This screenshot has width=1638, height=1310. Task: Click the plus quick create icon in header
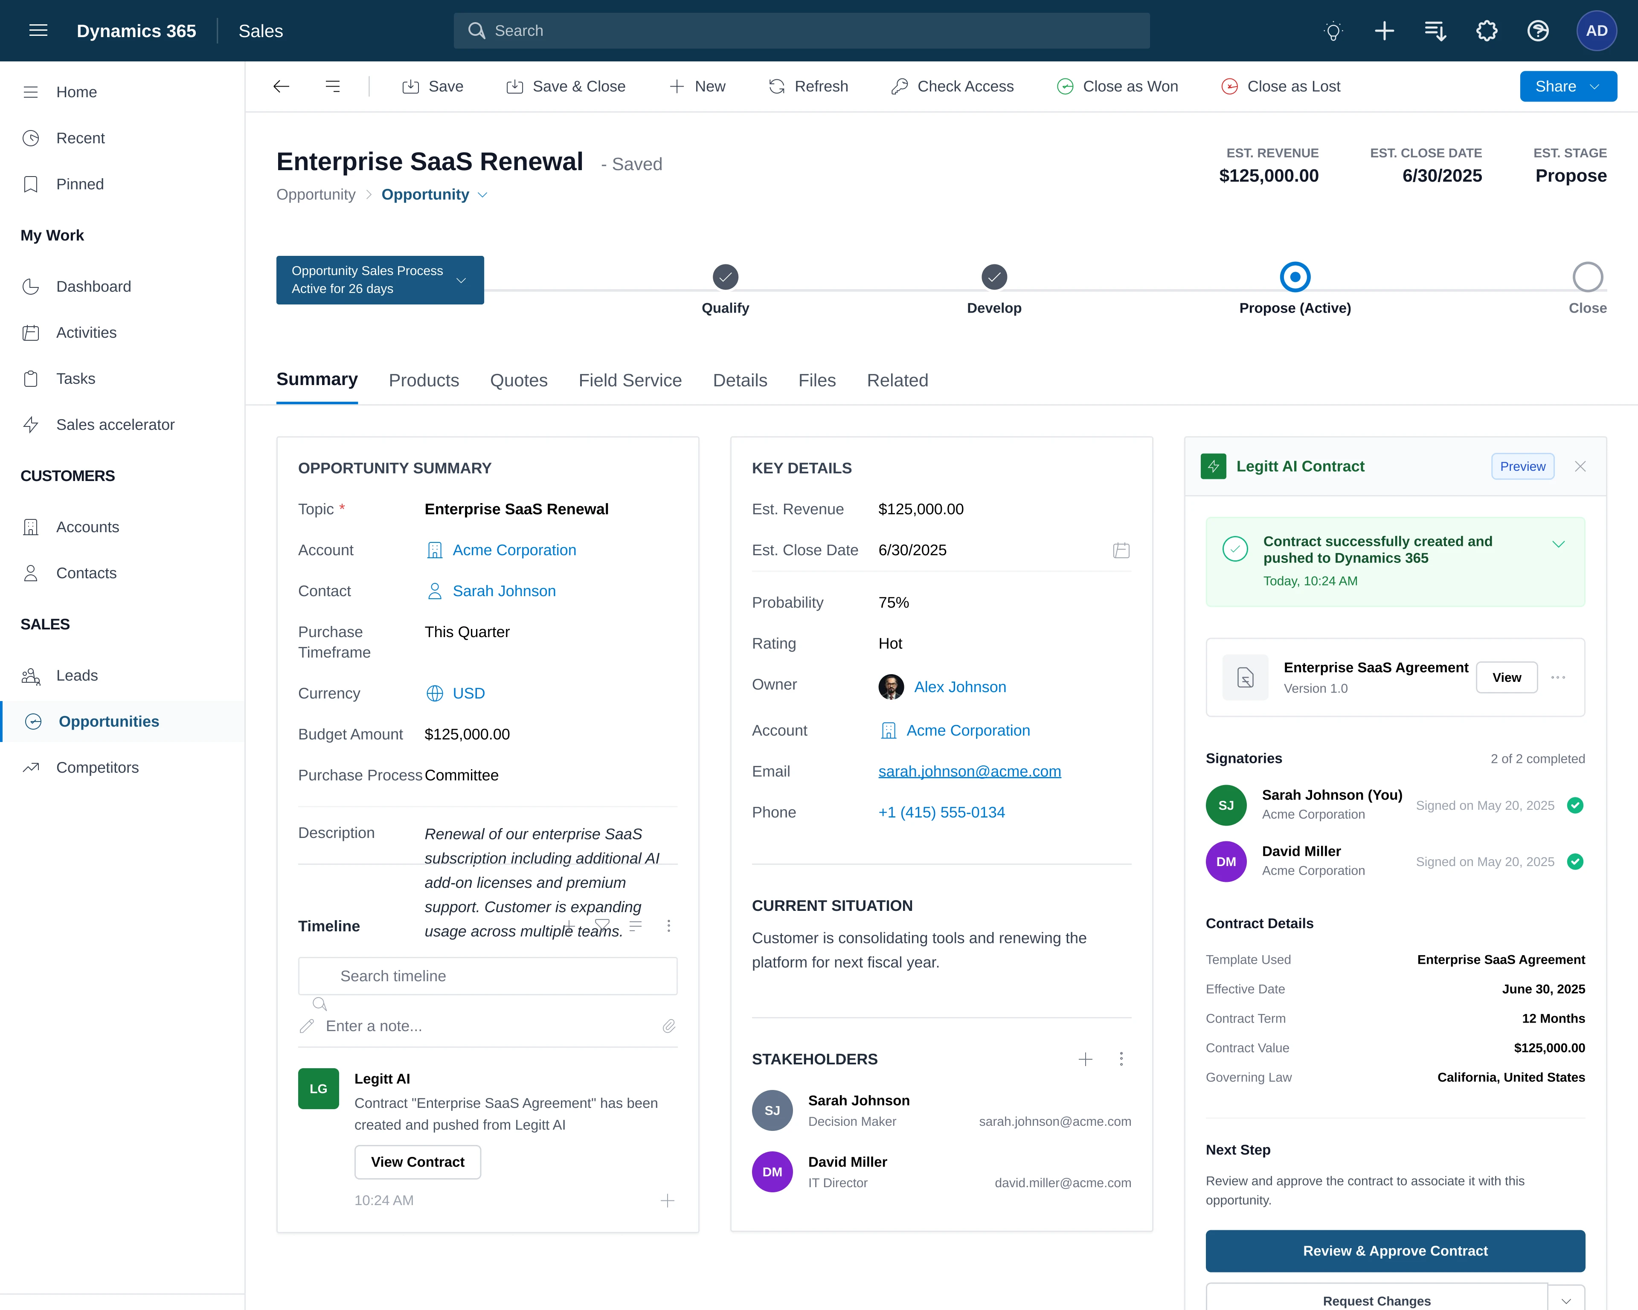[1384, 30]
